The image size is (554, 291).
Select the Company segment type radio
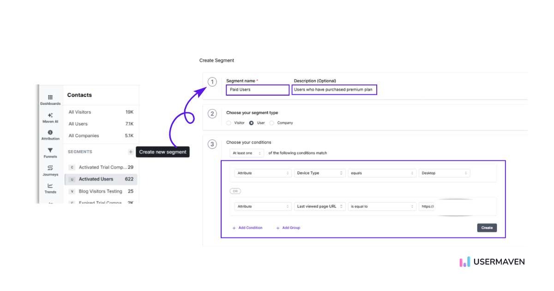pos(272,123)
